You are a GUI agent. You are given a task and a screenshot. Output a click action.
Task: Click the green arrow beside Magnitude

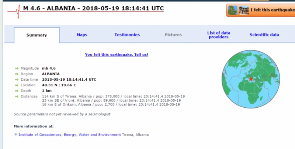click(x=17, y=69)
